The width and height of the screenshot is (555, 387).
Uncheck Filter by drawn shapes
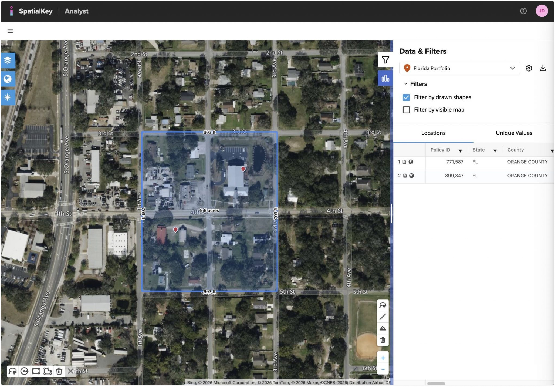[x=406, y=97]
